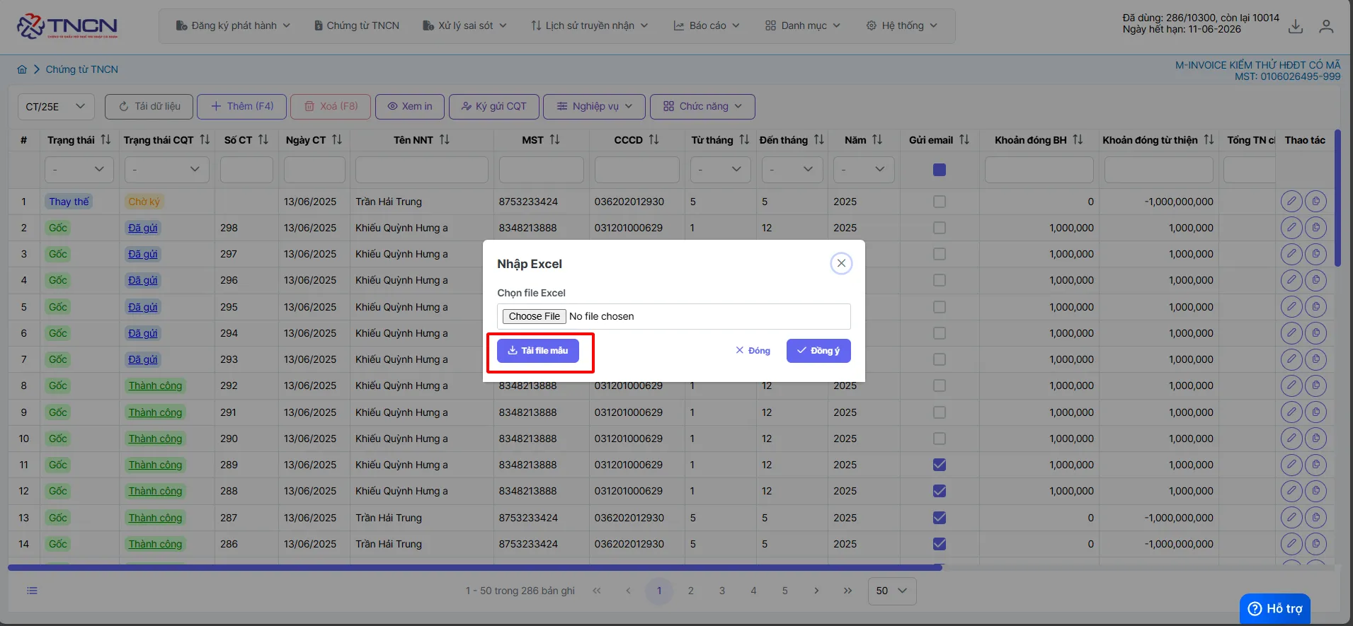This screenshot has height=626, width=1353.
Task: Open Từ tháng filter dropdown
Action: pyautogui.click(x=721, y=170)
